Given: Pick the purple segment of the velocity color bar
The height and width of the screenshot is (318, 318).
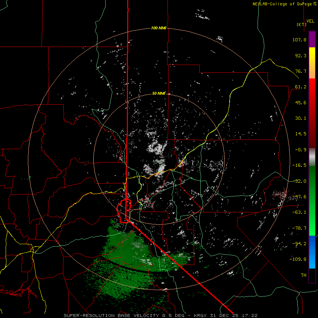Looking at the screenshot, I should tap(312, 39).
